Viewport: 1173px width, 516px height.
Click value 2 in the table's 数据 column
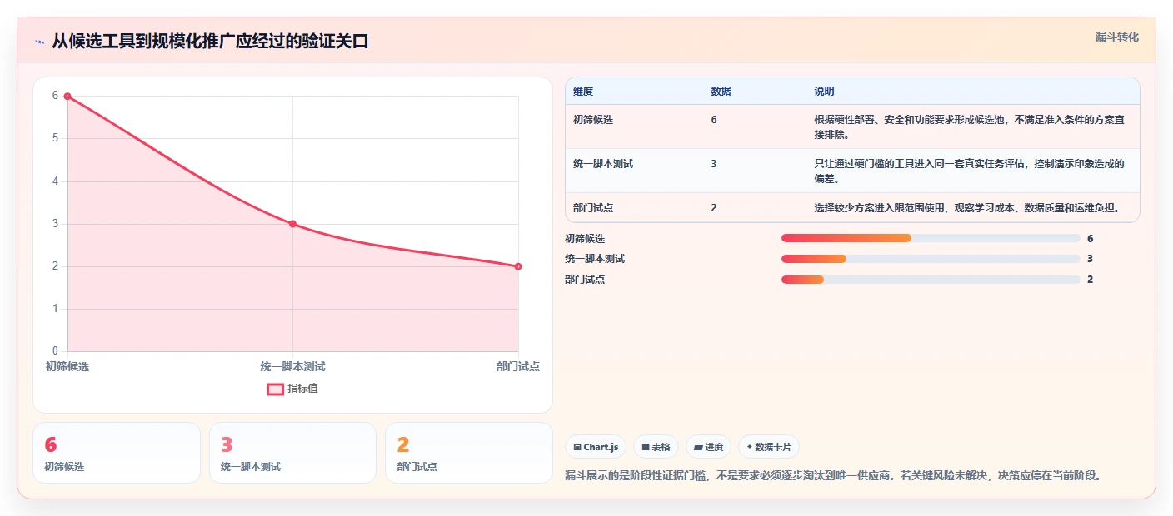click(x=714, y=208)
